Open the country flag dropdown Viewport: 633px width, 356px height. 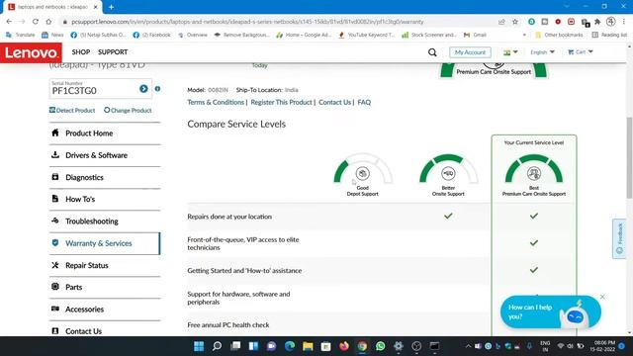[510, 52]
